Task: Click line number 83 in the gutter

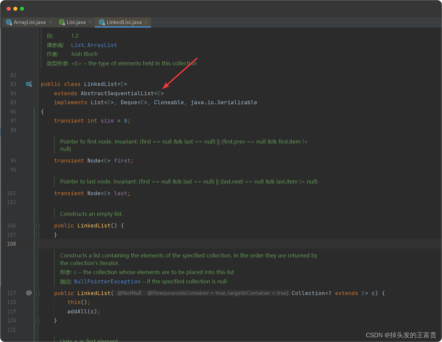Action: click(13, 84)
